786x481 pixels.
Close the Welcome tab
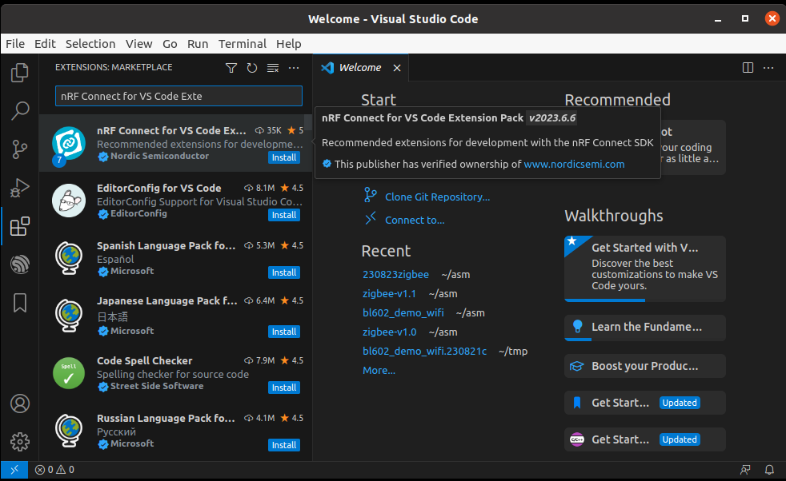pyautogui.click(x=397, y=68)
